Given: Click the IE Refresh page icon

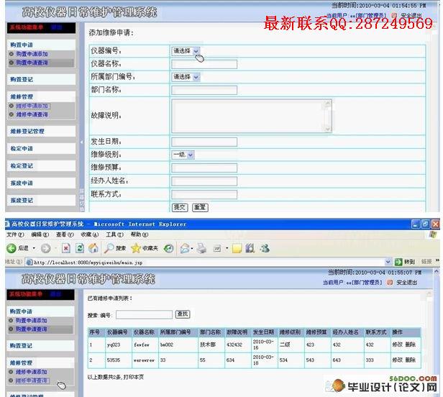Looking at the screenshot, I should [x=80, y=248].
